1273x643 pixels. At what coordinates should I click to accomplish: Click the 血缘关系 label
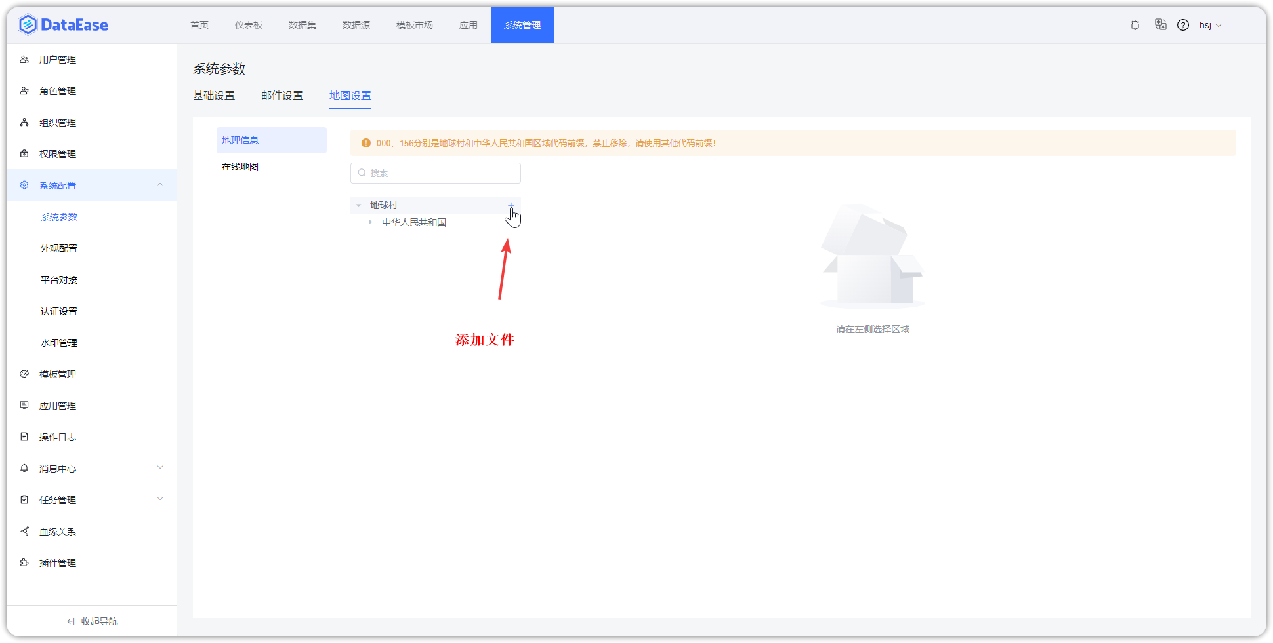point(58,532)
